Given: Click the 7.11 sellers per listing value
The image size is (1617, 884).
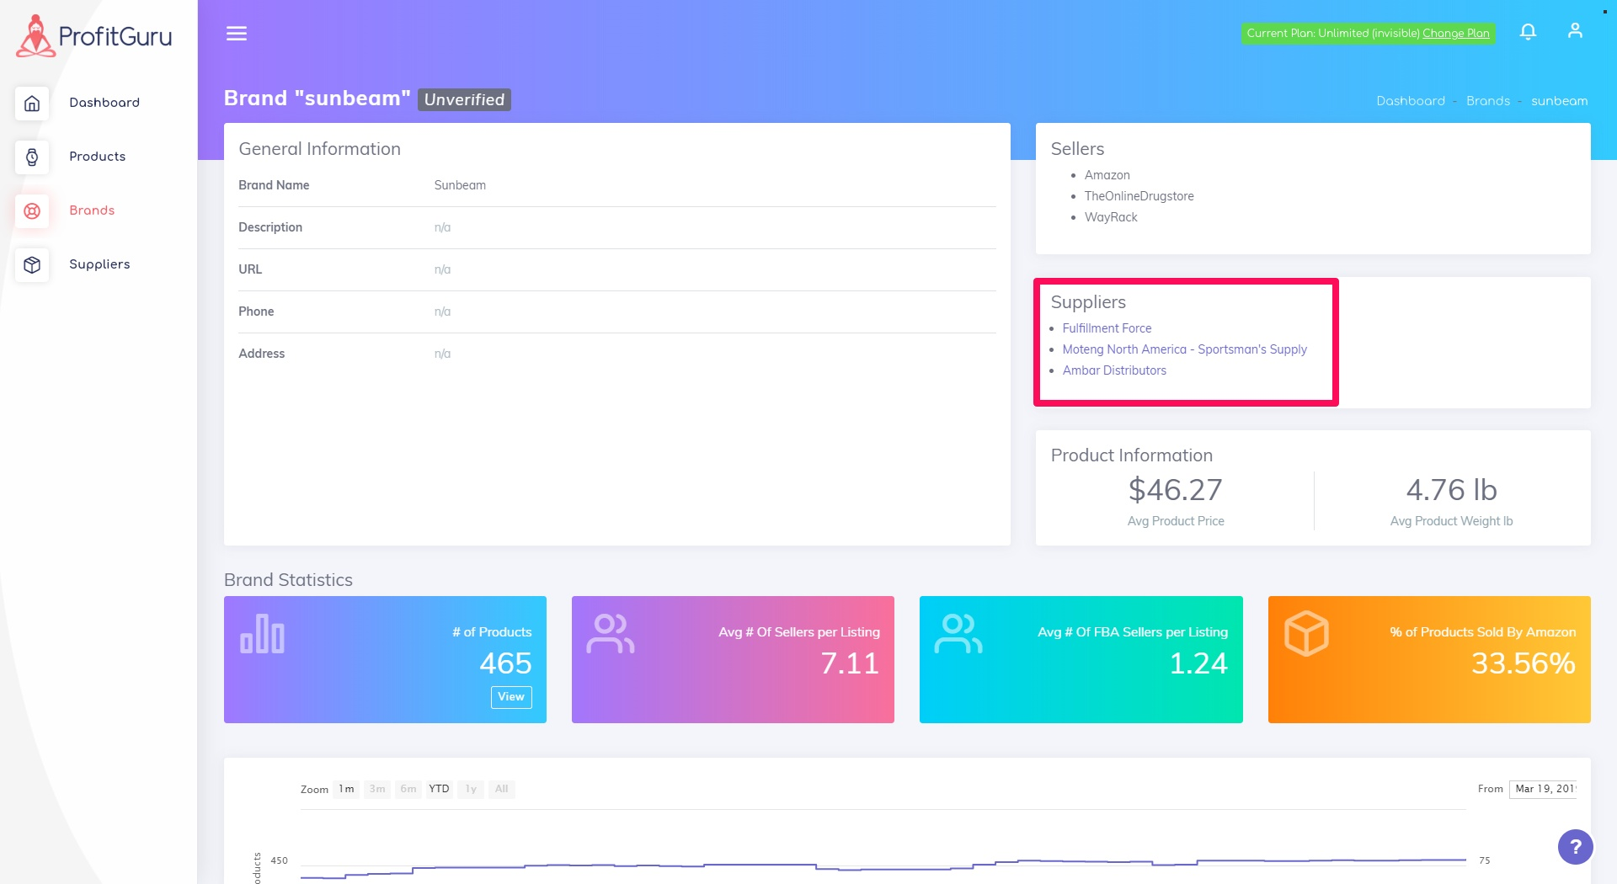Looking at the screenshot, I should click(x=850, y=663).
